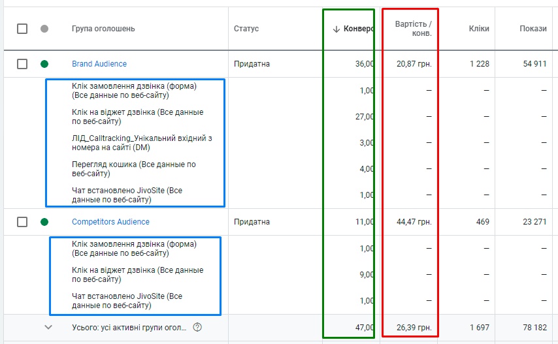
Task: Check the Brand Audience row checkbox
Action: (22, 64)
